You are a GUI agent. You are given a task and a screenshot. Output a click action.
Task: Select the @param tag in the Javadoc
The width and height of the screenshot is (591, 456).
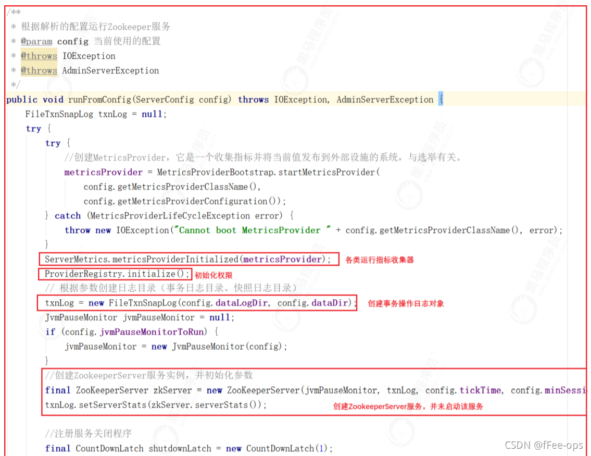point(36,42)
